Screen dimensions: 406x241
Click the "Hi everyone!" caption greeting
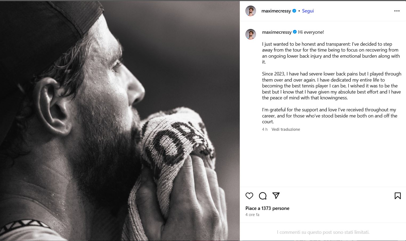click(311, 32)
